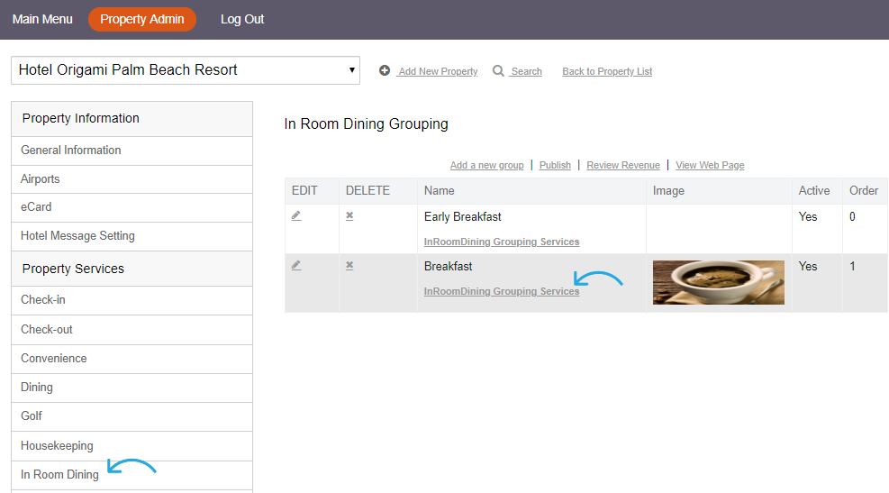Image resolution: width=889 pixels, height=493 pixels.
Task: Select Dining in sidebar
Action: click(x=132, y=388)
